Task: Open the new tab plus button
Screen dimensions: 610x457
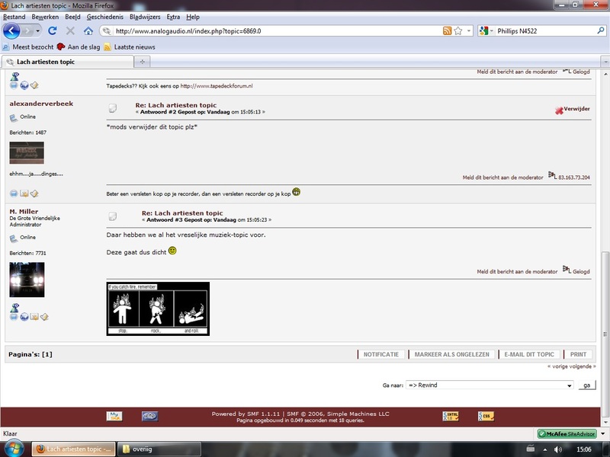Action: 143,62
